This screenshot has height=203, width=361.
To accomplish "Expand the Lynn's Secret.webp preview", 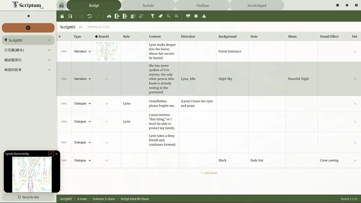I will tap(51, 154).
